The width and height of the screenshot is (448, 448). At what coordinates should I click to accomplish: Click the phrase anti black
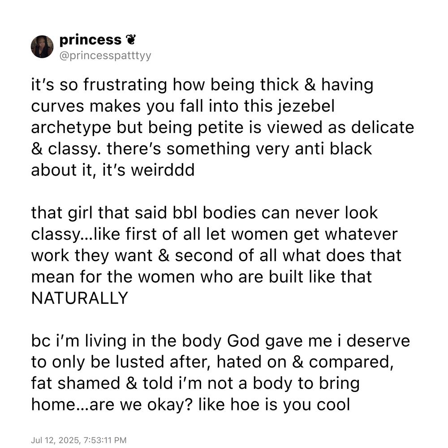[x=333, y=149]
